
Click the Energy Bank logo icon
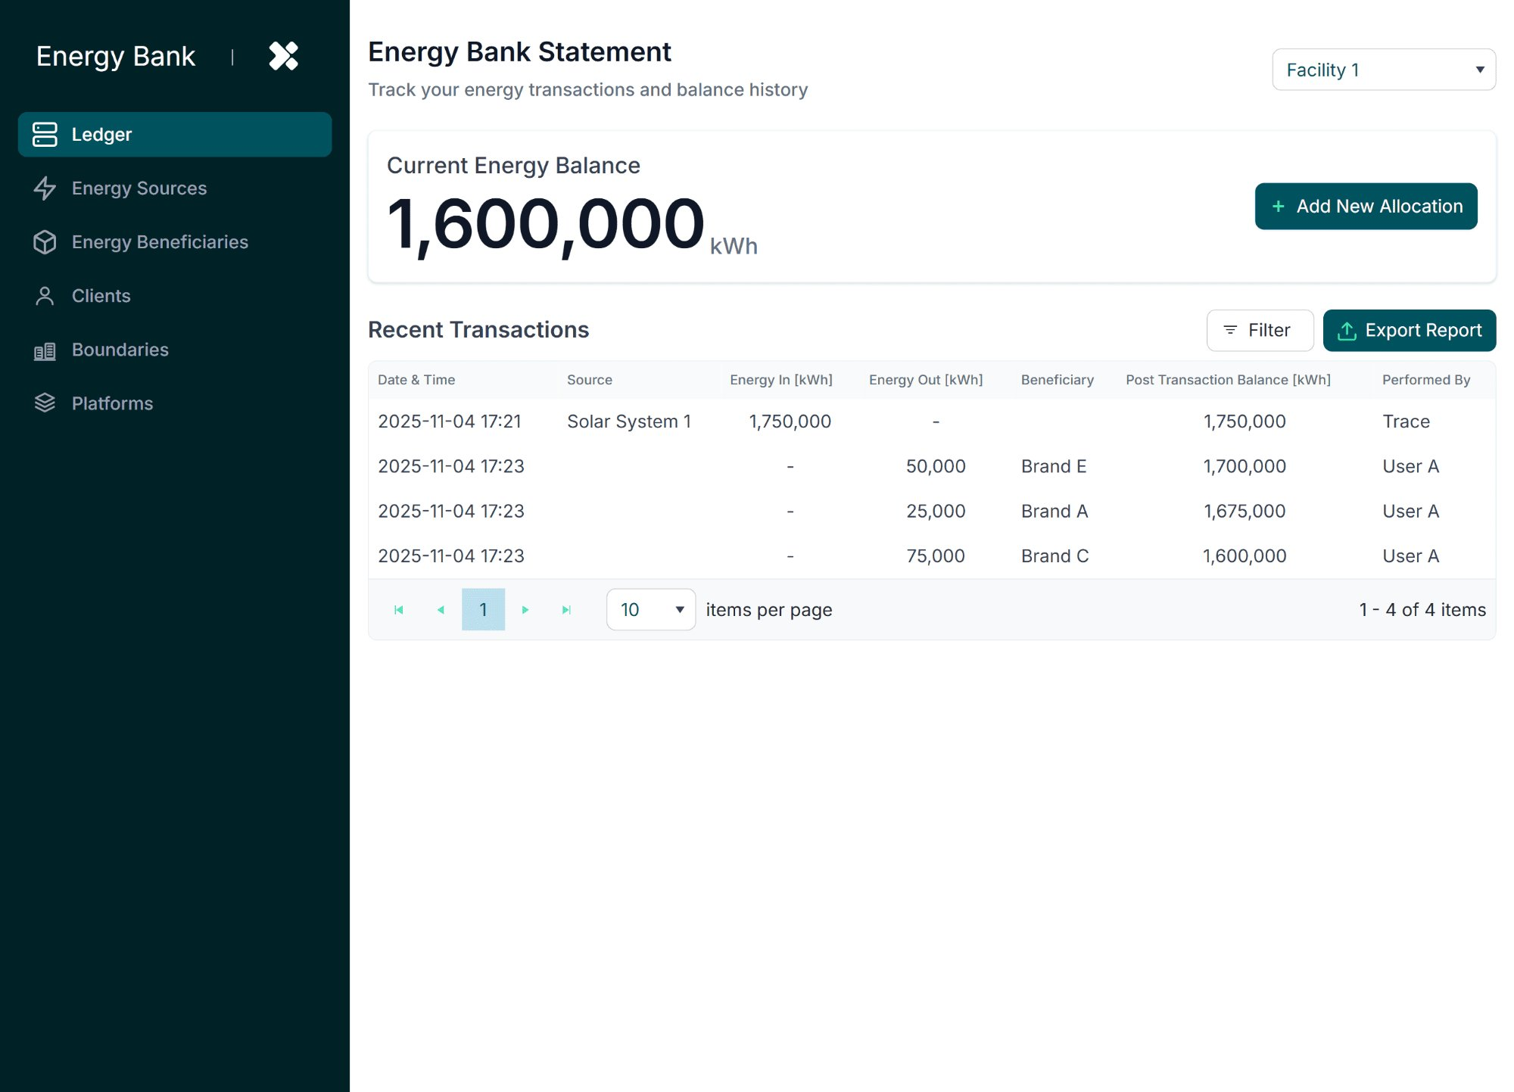coord(283,56)
